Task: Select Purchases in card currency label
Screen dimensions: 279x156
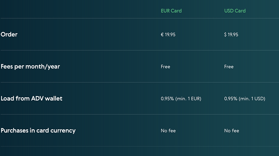Action: pos(38,131)
